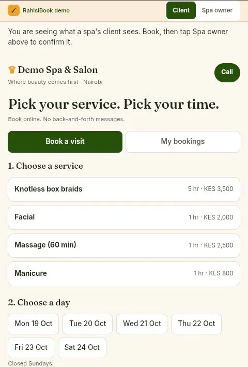Click the KES 3,500 price label
The image size is (248, 367).
219,189
